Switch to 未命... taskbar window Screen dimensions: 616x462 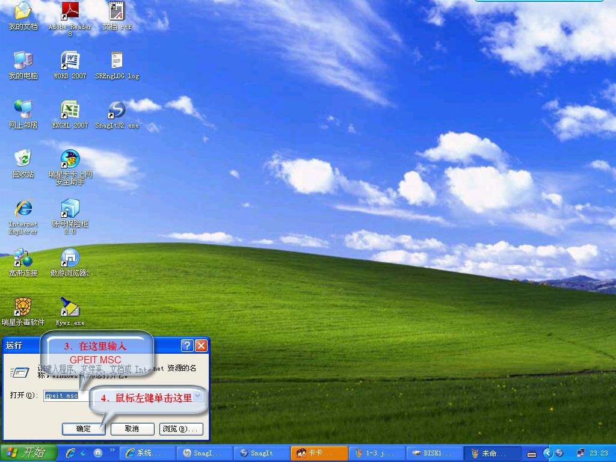pos(491,453)
